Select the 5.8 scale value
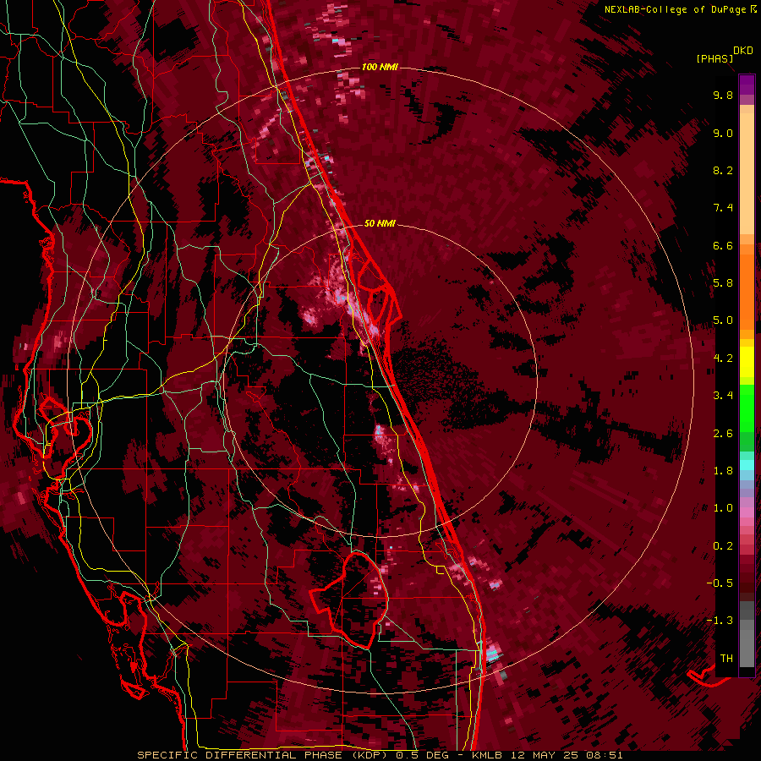Image resolution: width=761 pixels, height=761 pixels. (x=723, y=283)
